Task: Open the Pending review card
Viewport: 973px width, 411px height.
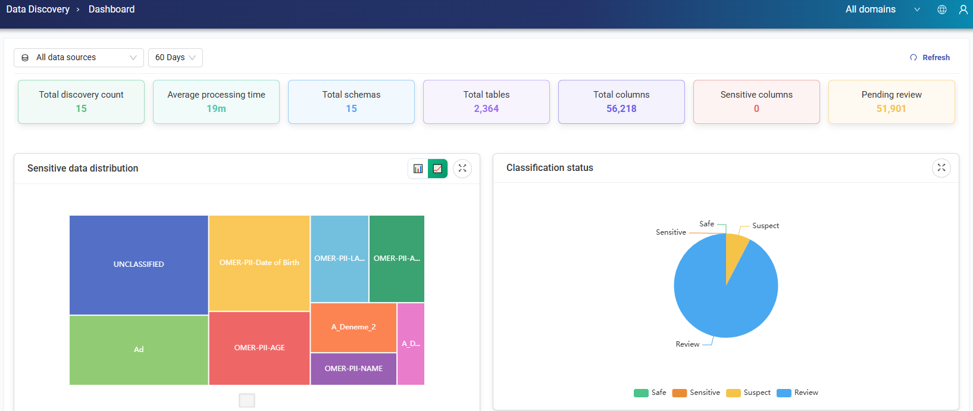Action: pyautogui.click(x=891, y=102)
